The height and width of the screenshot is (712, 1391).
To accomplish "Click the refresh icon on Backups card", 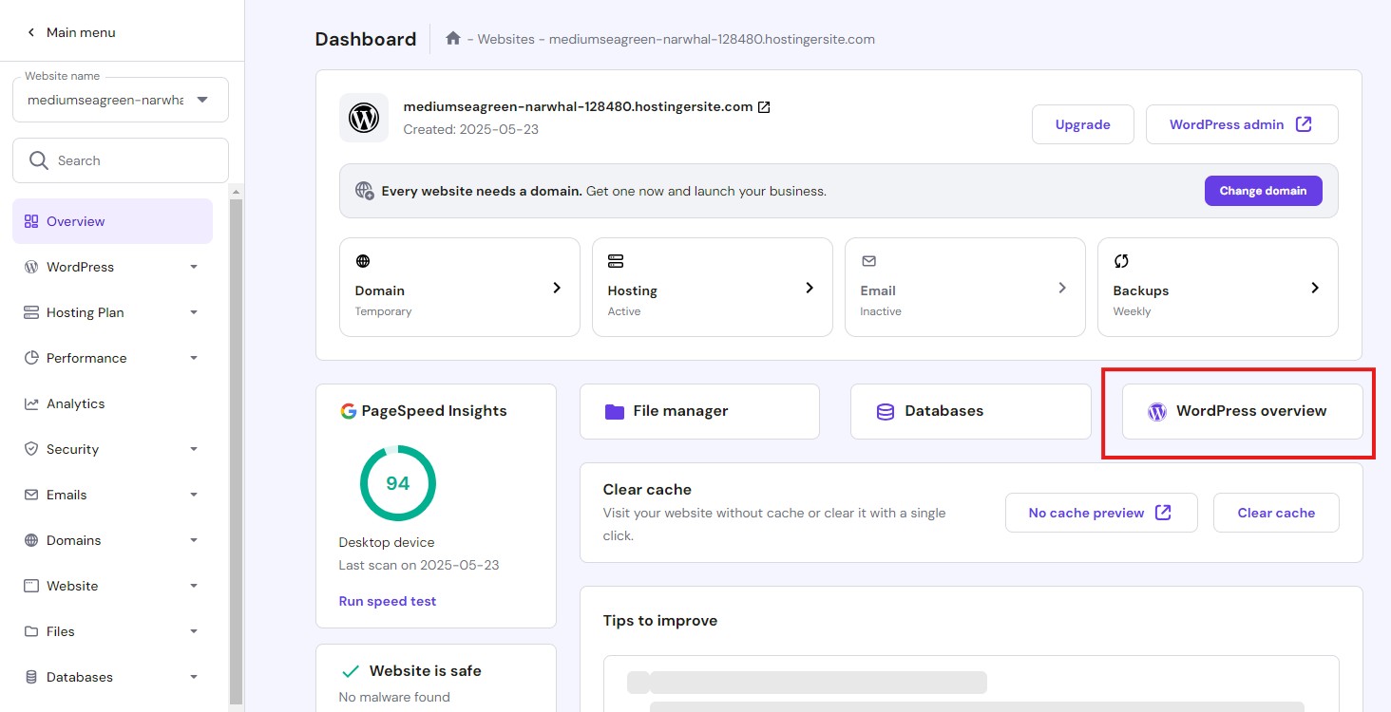I will 1121,261.
